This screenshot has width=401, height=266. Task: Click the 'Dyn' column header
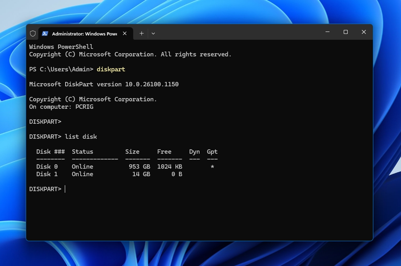pos(194,152)
